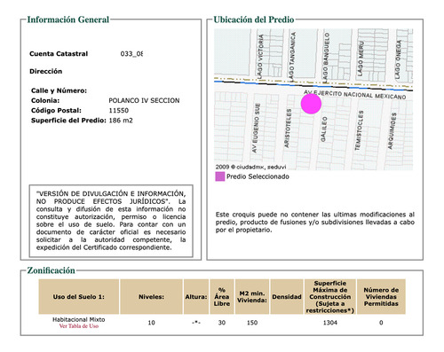Select property surface '186 m2'
Image resolution: width=444 pixels, height=352 pixels.
(121, 121)
